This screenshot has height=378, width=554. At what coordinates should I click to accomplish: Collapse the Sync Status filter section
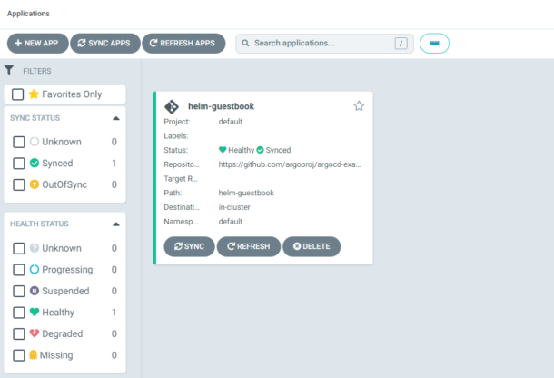115,119
